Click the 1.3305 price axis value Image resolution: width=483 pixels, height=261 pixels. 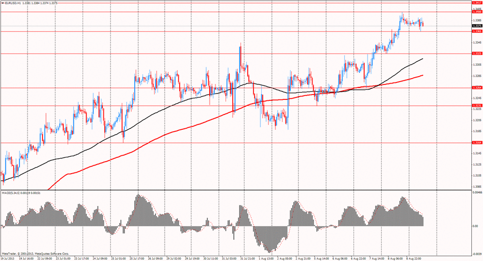pos(477,65)
